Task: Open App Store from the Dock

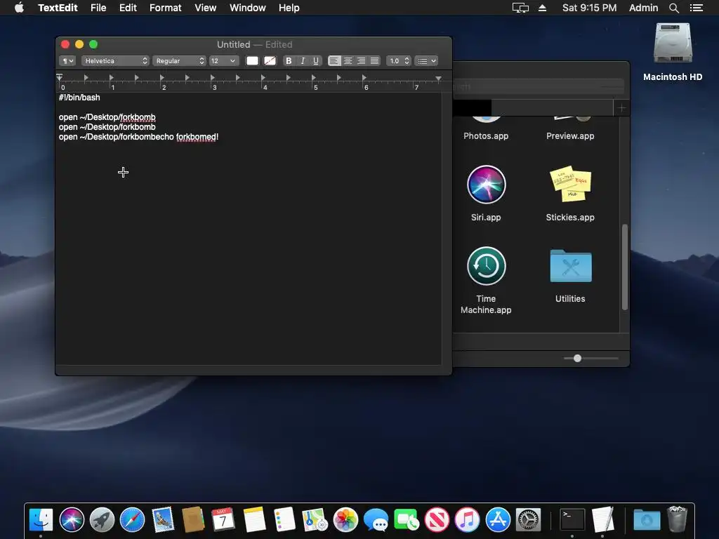Action: 498,520
